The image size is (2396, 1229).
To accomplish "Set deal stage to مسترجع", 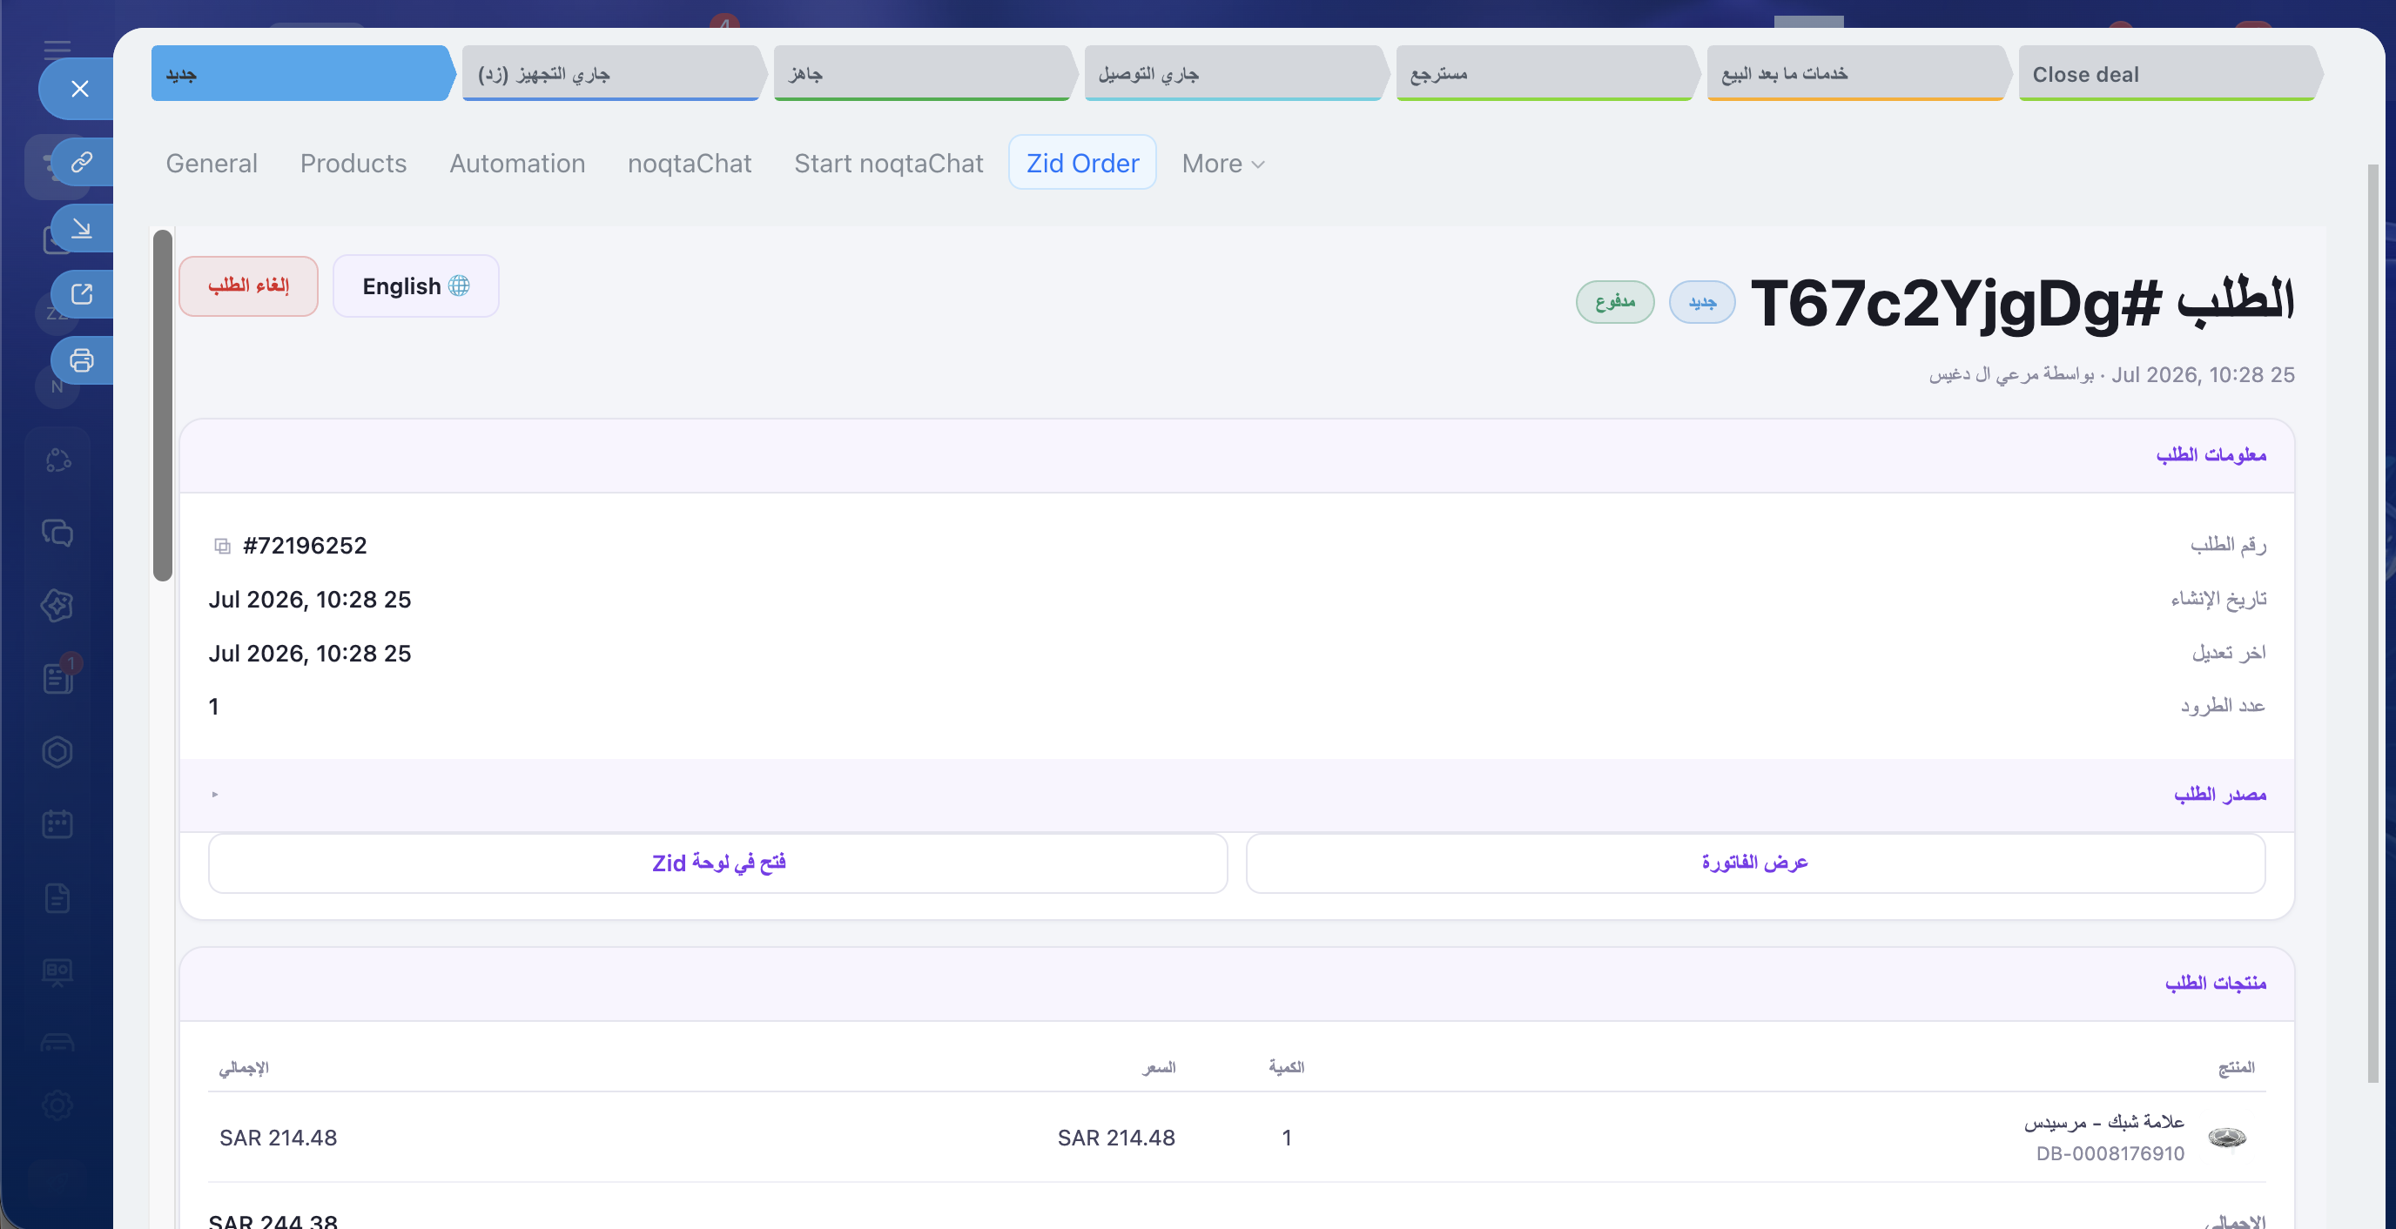I will pos(1548,73).
